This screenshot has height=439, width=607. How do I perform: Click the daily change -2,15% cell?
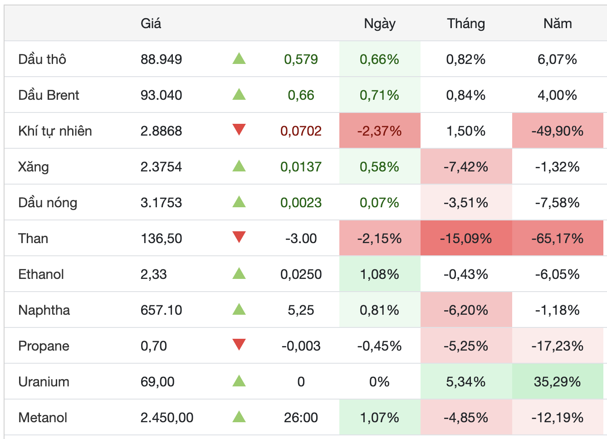(x=380, y=238)
